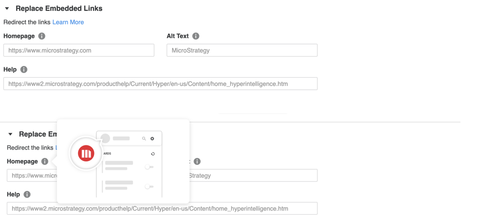Click the magnifier search icon in preview popup
Screen dimensions: 482x222
(144, 139)
